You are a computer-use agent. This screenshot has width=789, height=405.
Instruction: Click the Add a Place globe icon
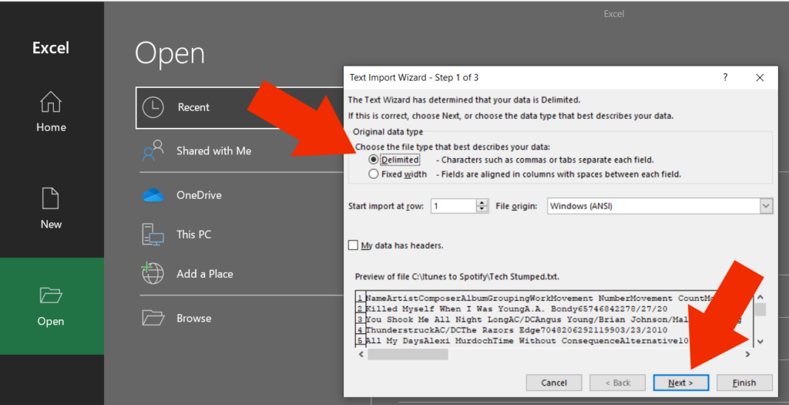(x=153, y=274)
